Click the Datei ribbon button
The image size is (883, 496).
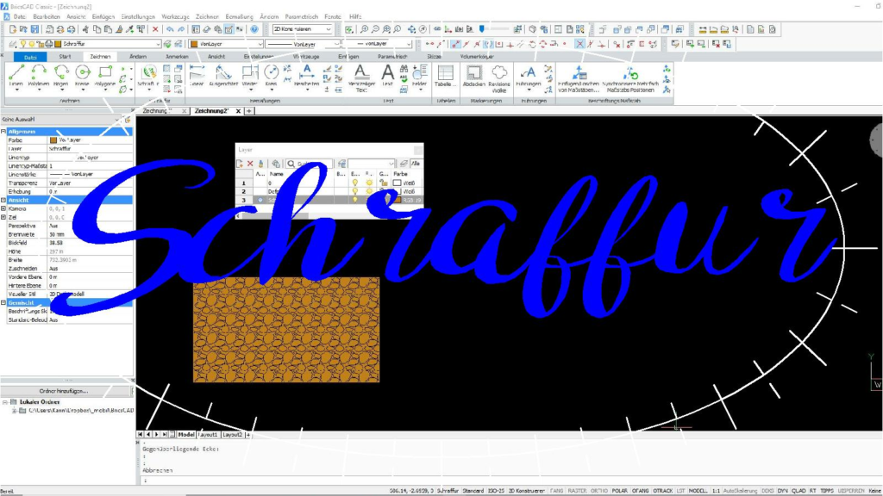tap(30, 57)
